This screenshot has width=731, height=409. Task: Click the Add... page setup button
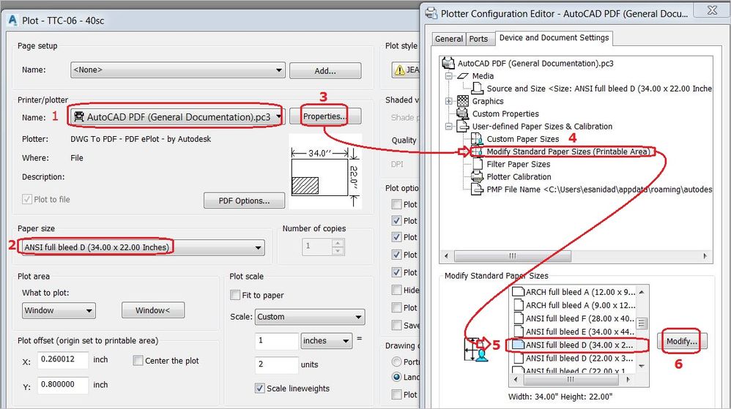(325, 71)
